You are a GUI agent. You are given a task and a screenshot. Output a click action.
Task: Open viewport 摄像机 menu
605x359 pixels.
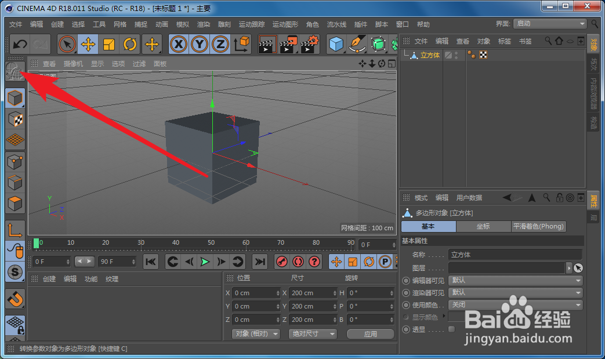tap(73, 64)
